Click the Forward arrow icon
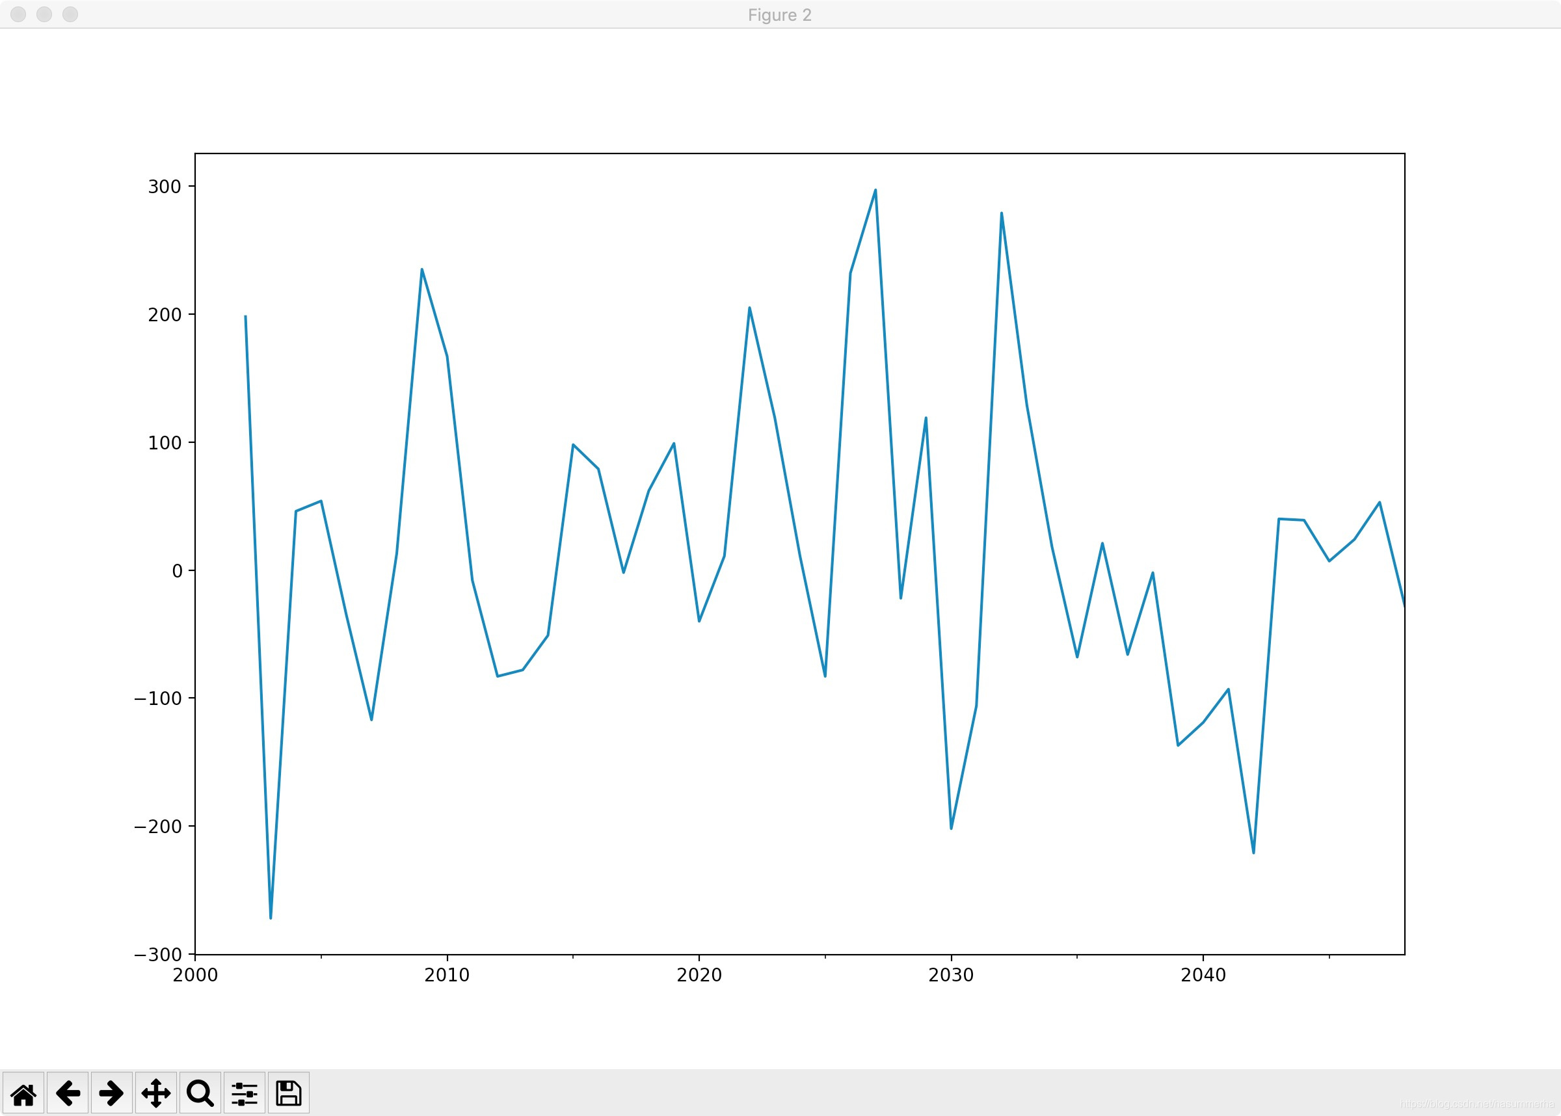 click(110, 1092)
